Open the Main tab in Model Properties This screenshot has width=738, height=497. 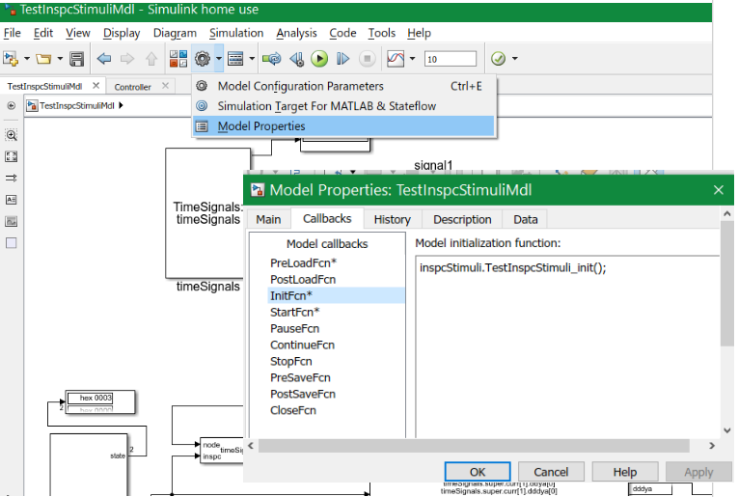[x=268, y=220]
